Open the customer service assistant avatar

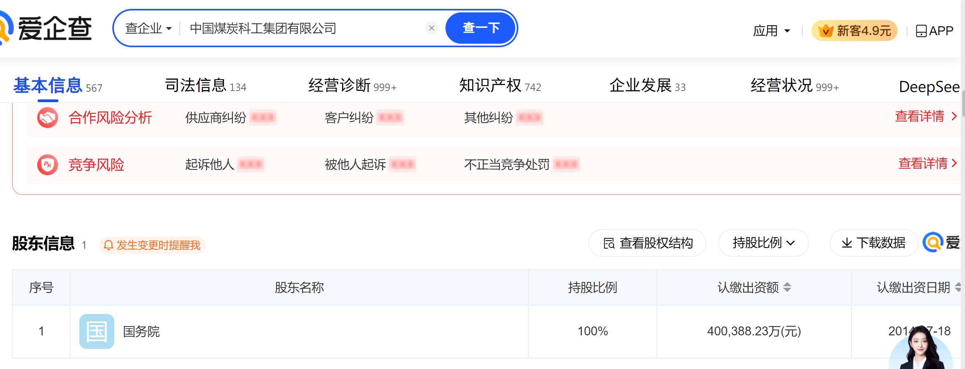(x=920, y=348)
